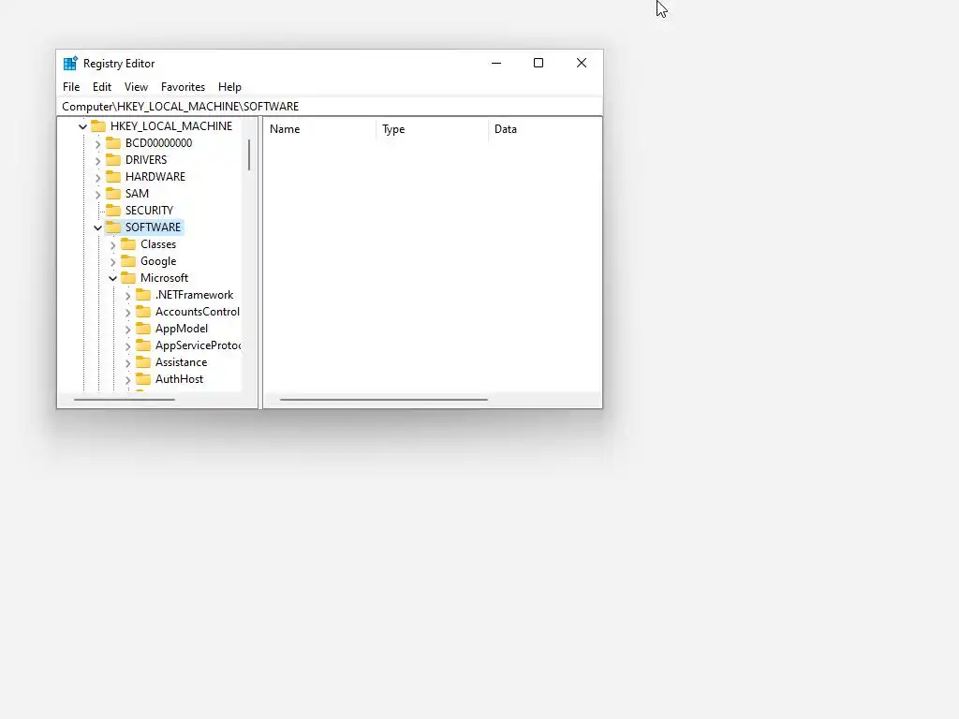This screenshot has height=719, width=959.
Task: Select the Microsoft key label
Action: pos(165,278)
